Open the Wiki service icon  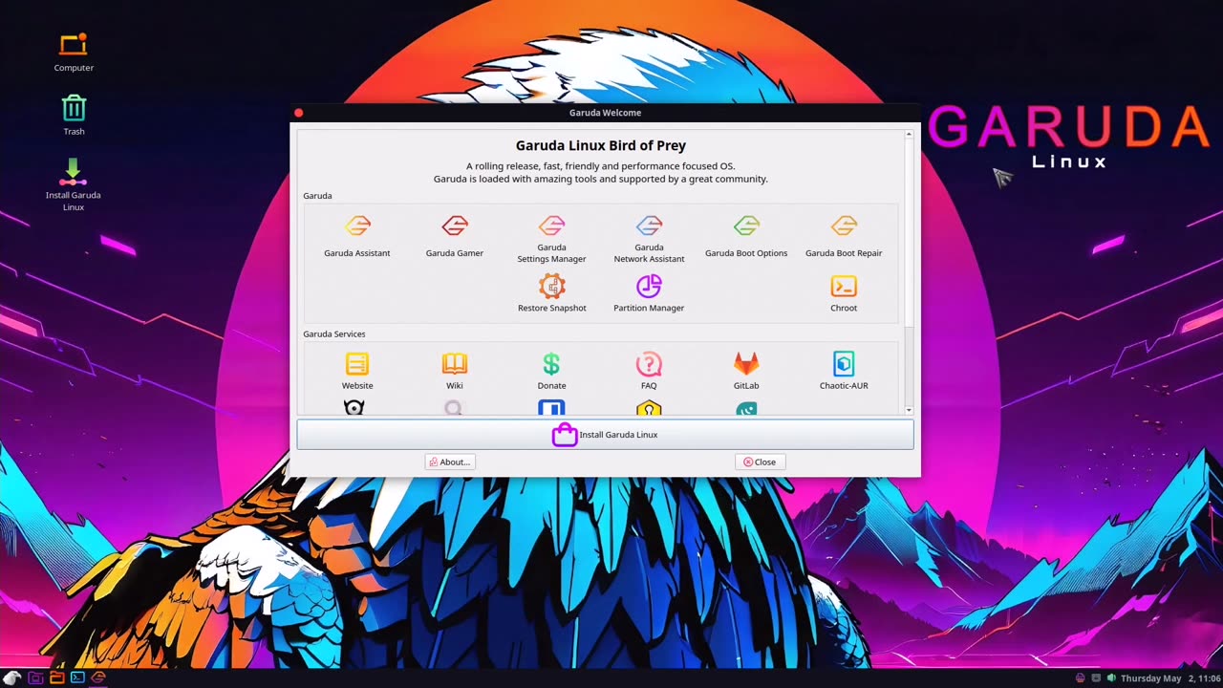click(455, 371)
